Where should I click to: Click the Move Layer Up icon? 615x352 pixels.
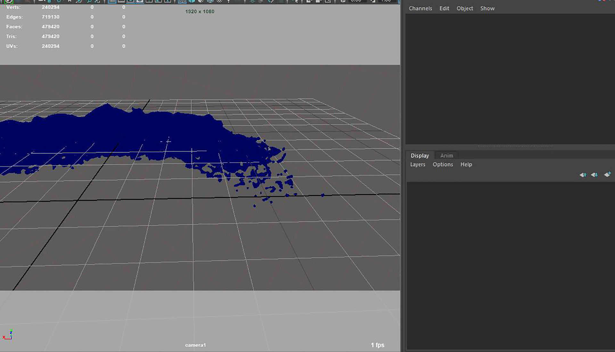[583, 175]
